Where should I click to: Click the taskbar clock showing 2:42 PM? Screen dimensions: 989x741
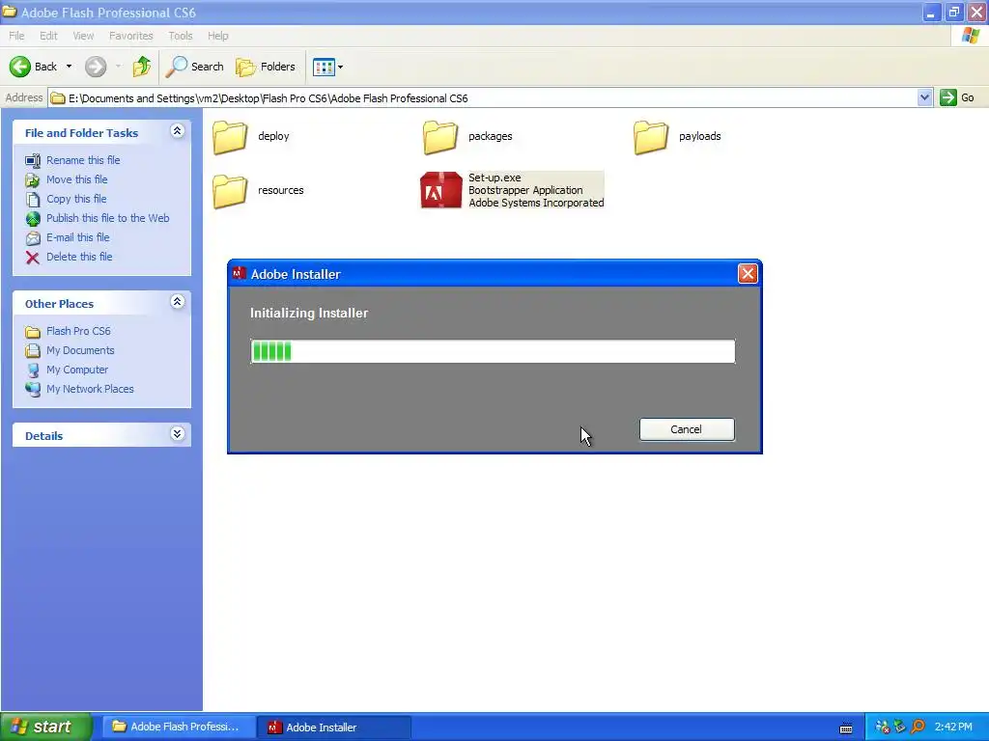click(x=953, y=727)
